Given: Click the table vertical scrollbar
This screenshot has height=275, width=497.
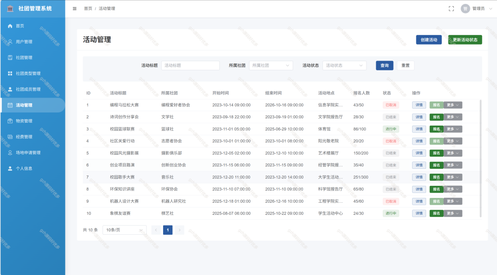Looking at the screenshot, I should pos(480,159).
